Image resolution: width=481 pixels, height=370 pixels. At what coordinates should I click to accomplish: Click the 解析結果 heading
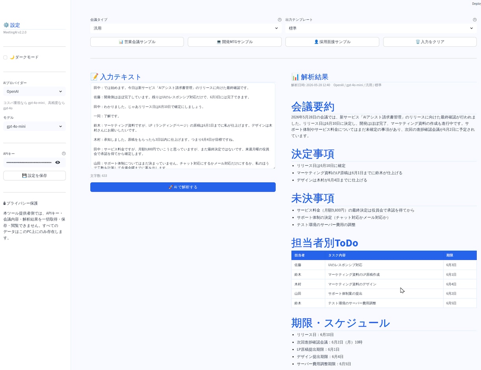(x=310, y=77)
